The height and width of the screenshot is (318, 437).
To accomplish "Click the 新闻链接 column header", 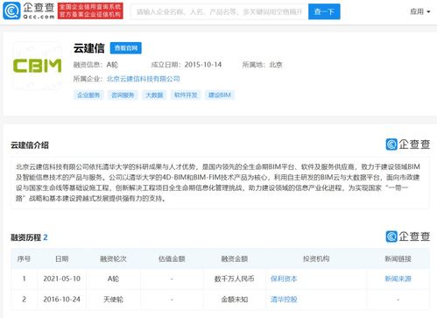I will coord(398,258).
